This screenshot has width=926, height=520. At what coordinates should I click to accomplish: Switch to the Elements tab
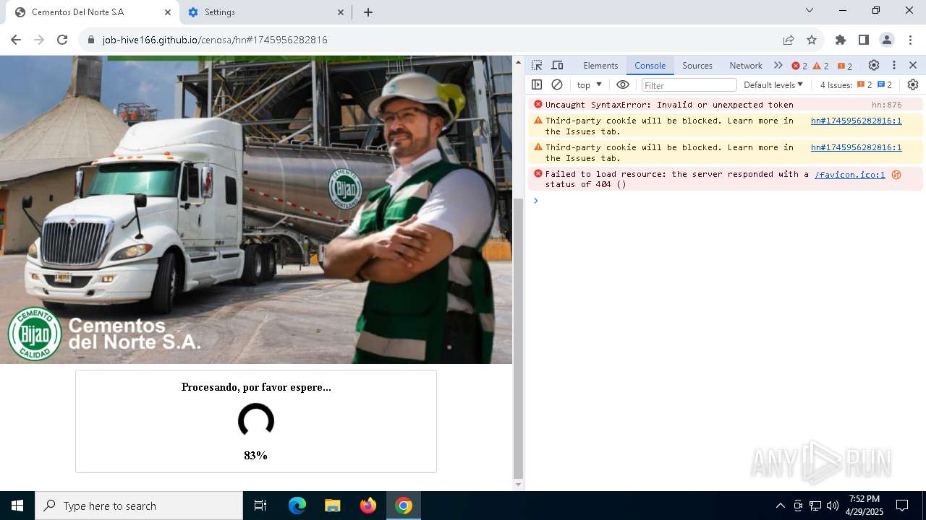coord(600,65)
